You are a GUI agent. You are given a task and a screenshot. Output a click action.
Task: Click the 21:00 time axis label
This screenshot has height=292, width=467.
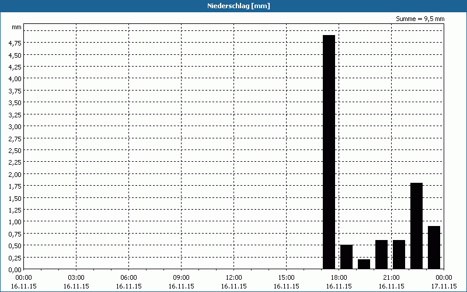[391, 278]
